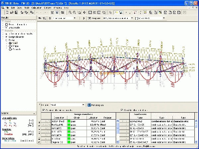Viewport: 199px width, 149px height.
Task: Click the Run program icon
Action: click(89, 105)
